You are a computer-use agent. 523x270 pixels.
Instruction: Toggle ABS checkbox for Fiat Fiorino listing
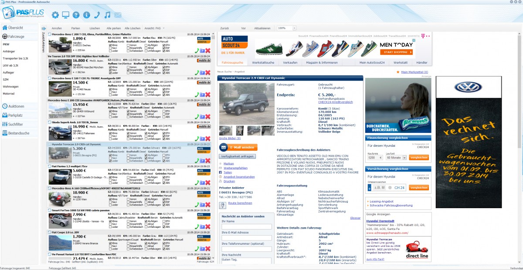point(164,183)
